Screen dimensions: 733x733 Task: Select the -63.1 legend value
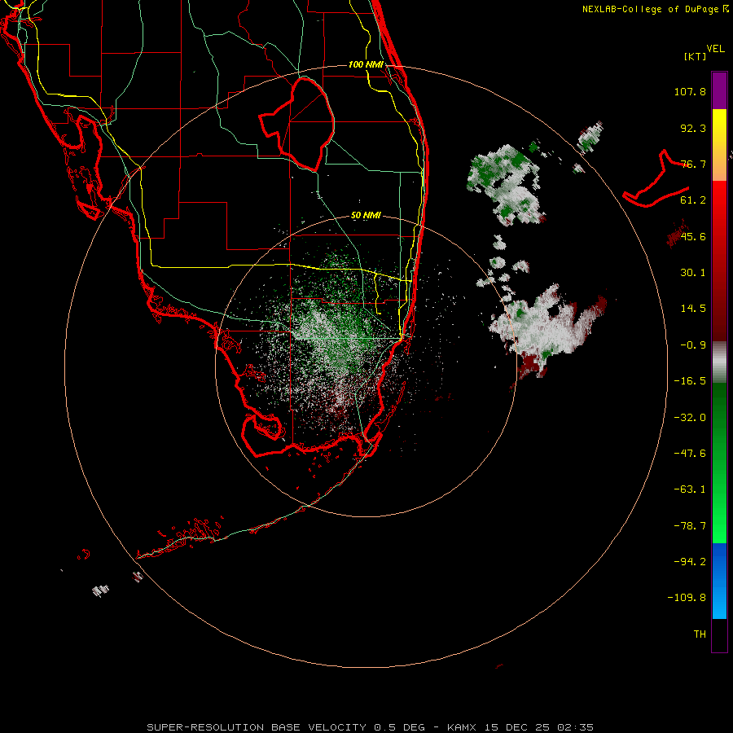(x=690, y=489)
